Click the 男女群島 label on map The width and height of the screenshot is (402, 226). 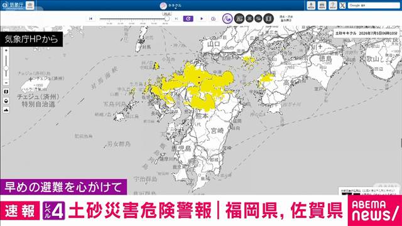click(x=119, y=144)
